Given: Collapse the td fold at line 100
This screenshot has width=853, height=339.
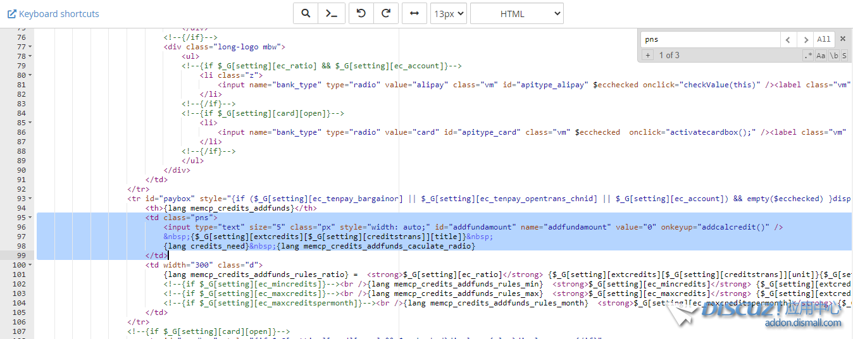Looking at the screenshot, I should (x=30, y=265).
